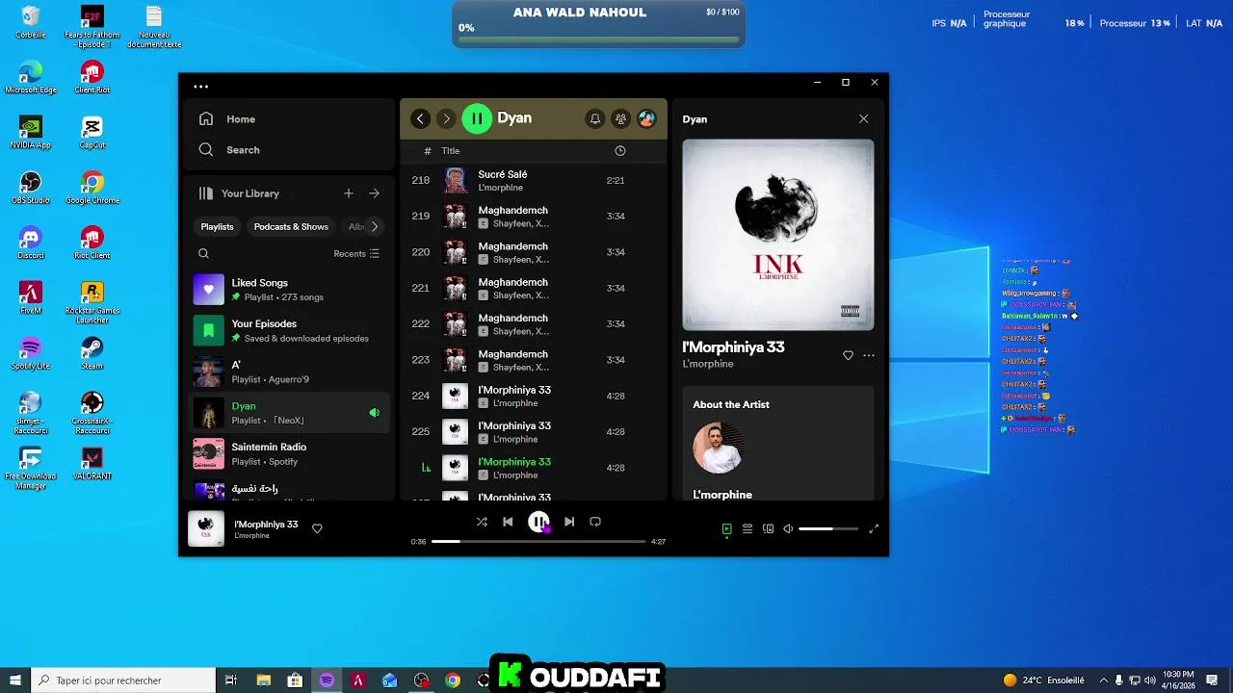Open the Discord desktop shortcut

pyautogui.click(x=31, y=243)
